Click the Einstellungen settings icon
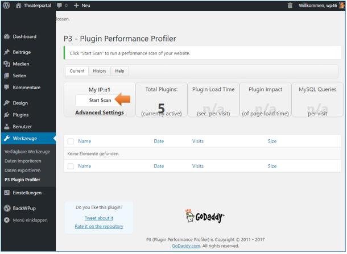347x254 pixels. (x=6, y=193)
